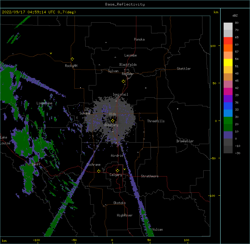This screenshot has width=250, height=244.
Task: Click the yellow V marker east of Calgary
Action: point(124,169)
